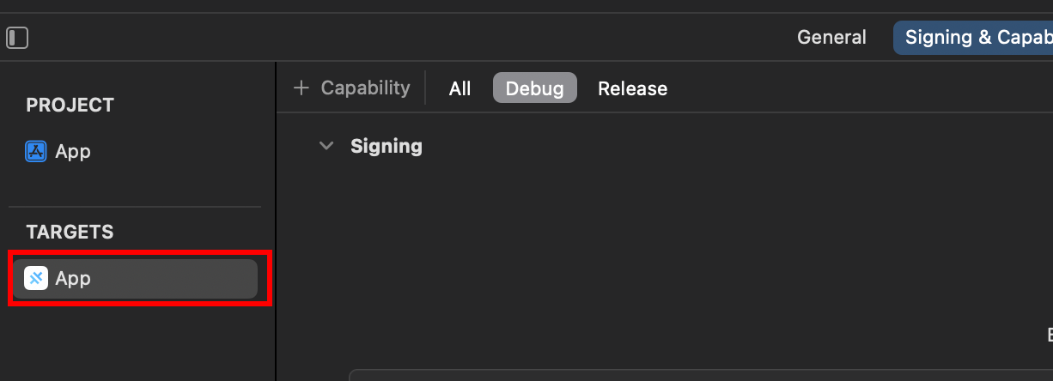Click the separator line above TARGETS

135,207
